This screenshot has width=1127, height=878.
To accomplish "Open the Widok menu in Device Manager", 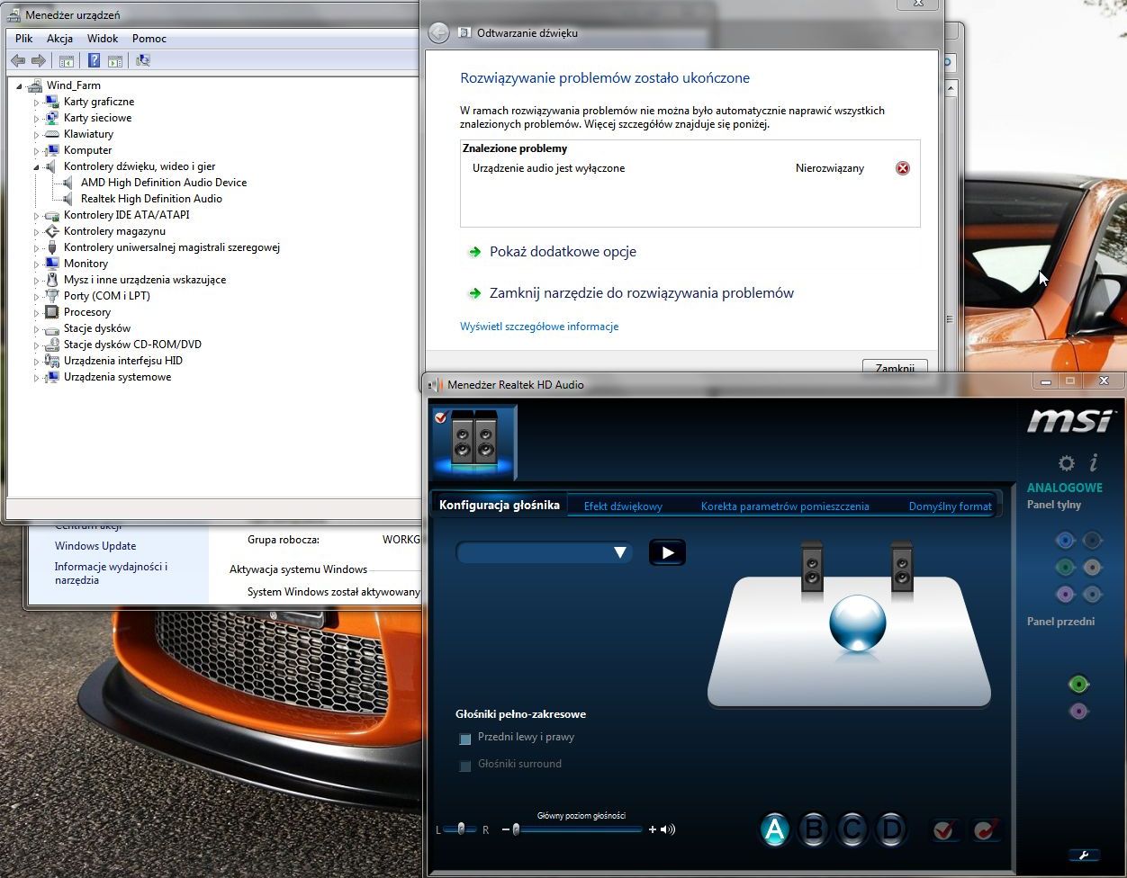I will pos(102,39).
